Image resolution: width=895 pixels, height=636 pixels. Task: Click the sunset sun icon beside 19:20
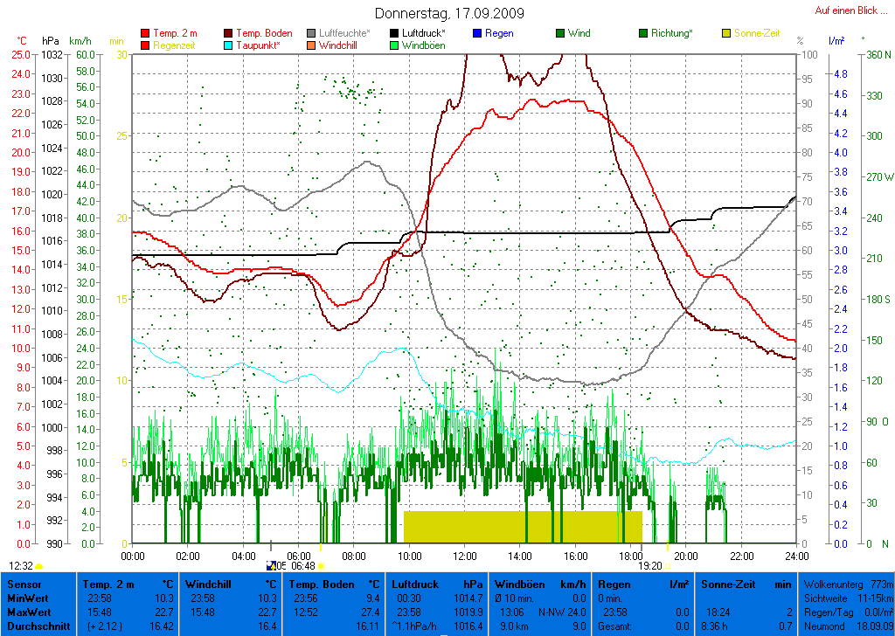(669, 566)
